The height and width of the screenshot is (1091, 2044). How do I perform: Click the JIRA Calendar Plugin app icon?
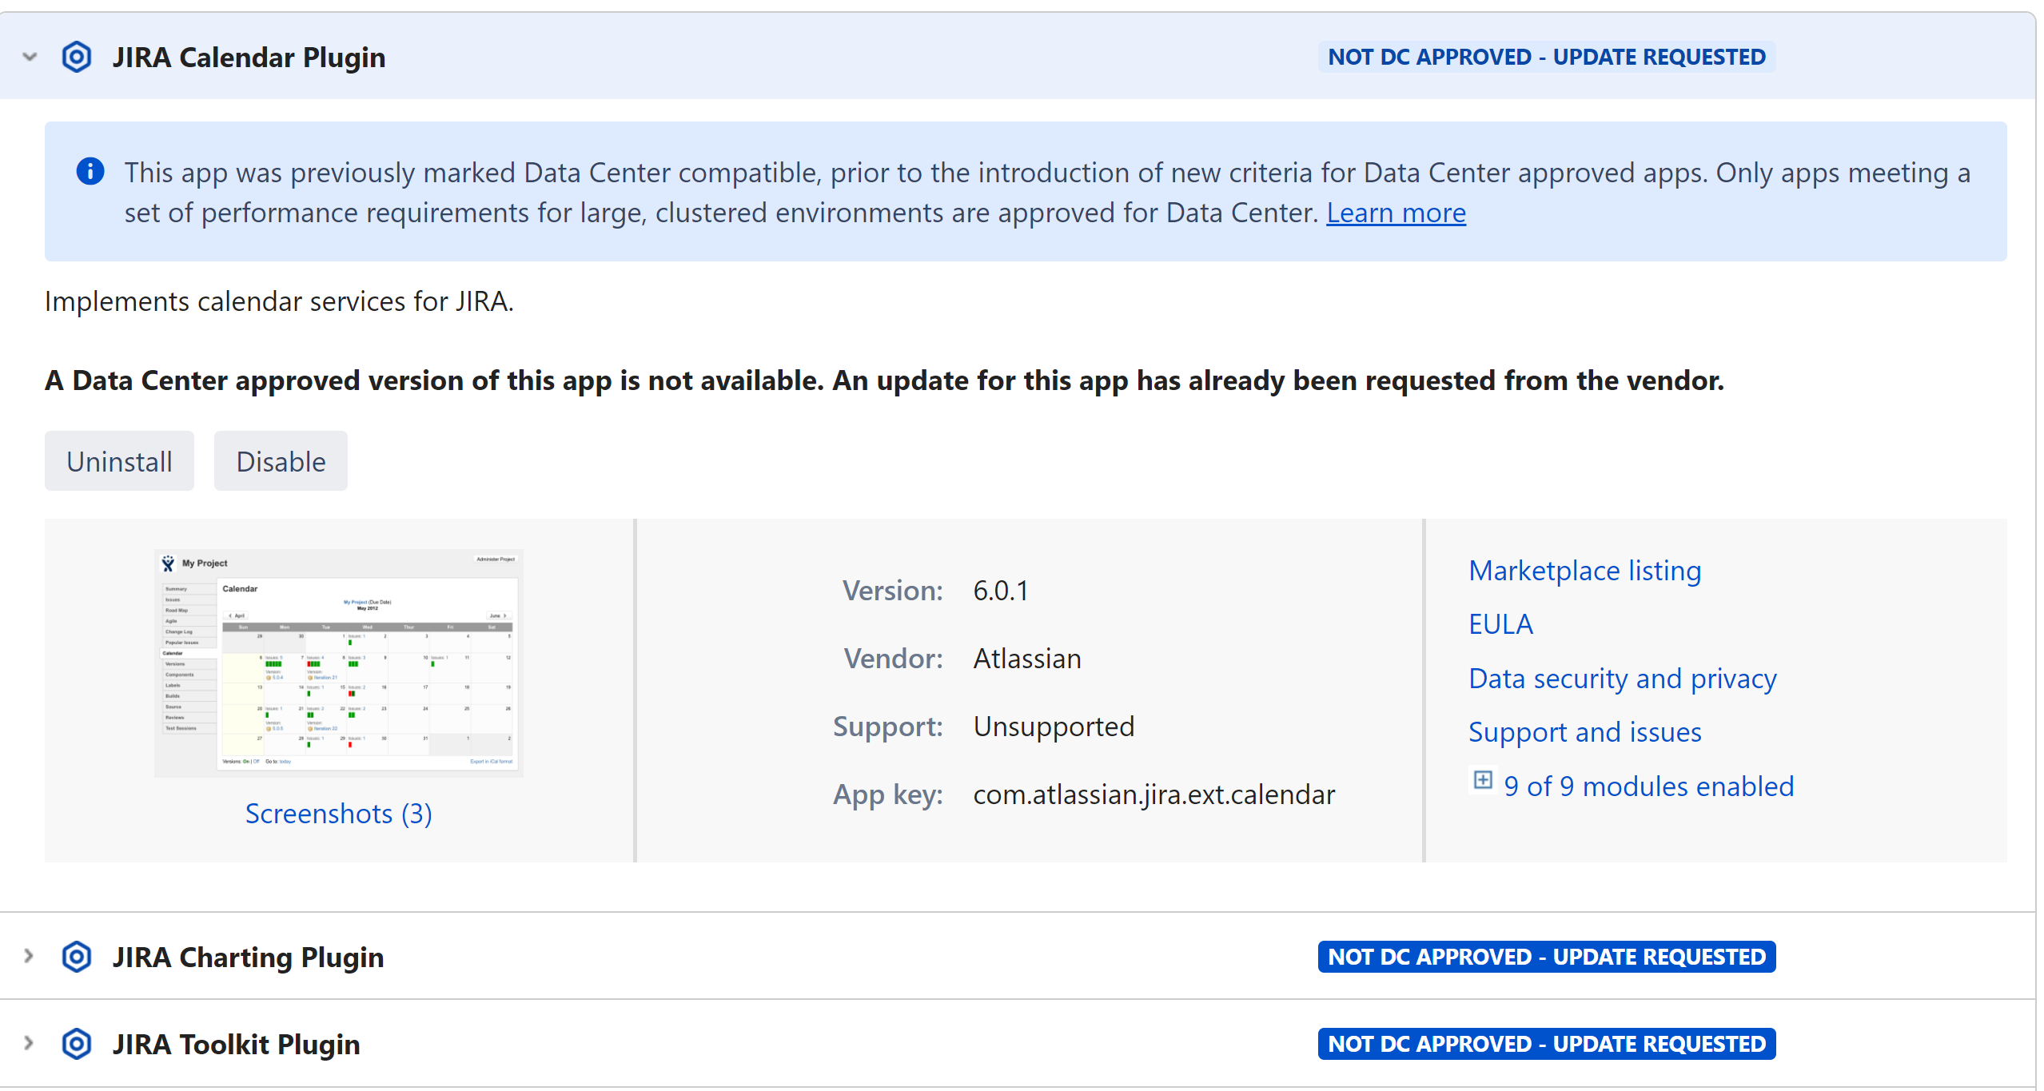[77, 57]
